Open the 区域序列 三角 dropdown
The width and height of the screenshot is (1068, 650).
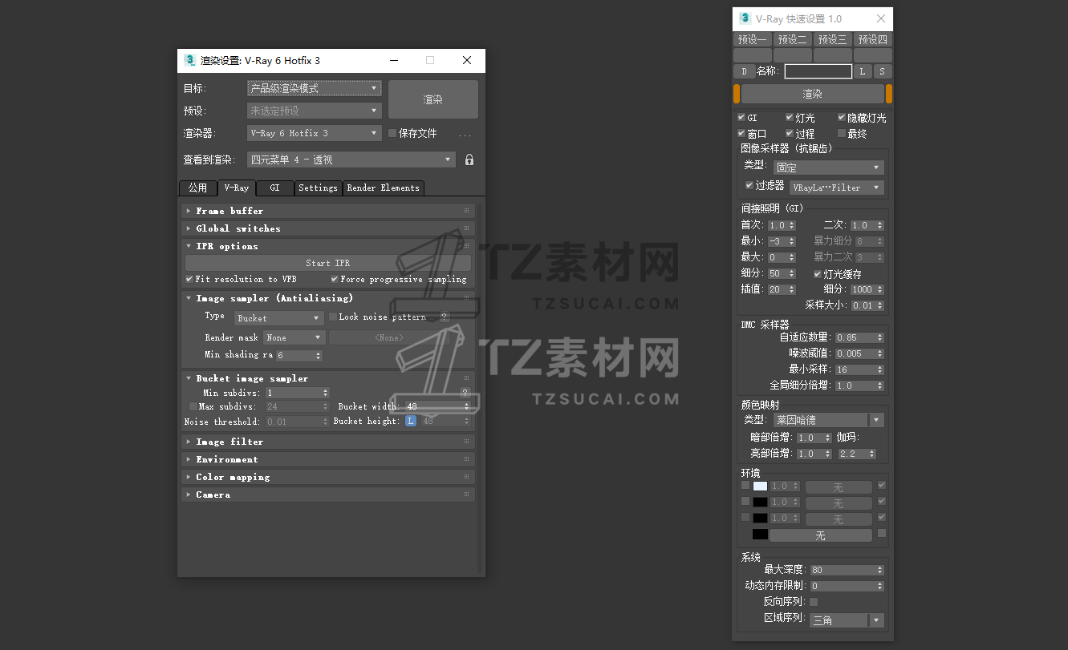coord(847,620)
